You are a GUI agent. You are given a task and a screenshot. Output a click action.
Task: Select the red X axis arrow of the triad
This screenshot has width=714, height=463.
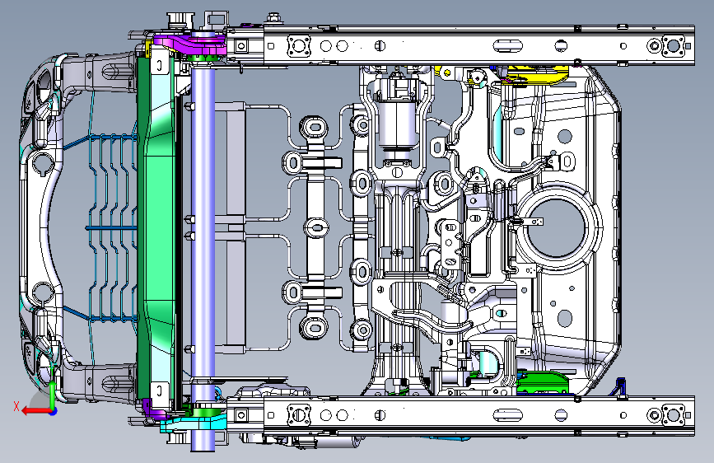click(x=37, y=411)
